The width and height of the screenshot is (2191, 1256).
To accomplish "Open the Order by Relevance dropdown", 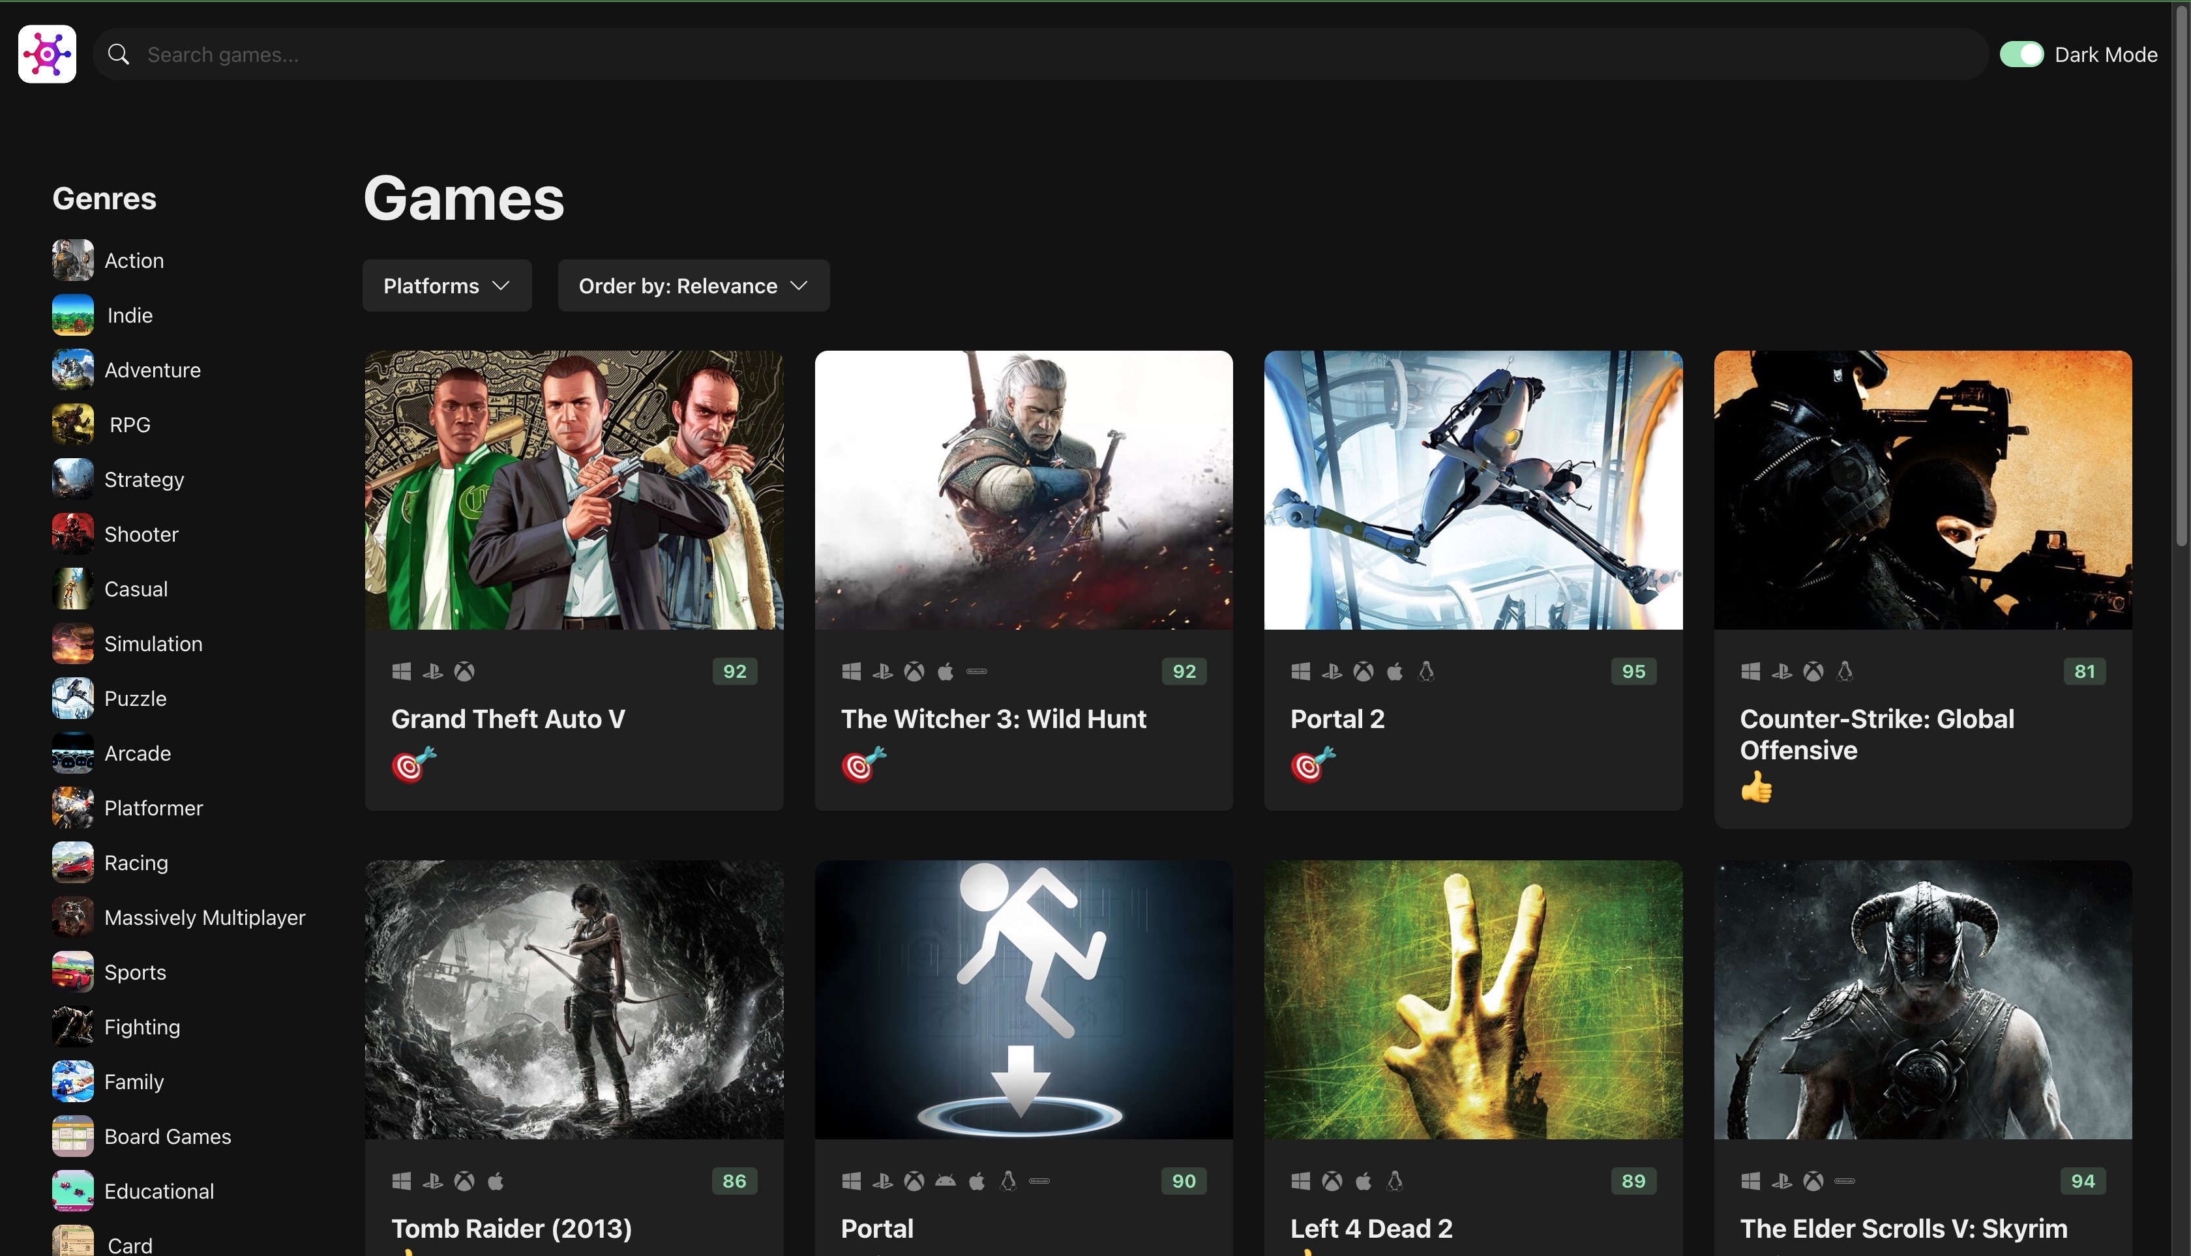I will pyautogui.click(x=693, y=285).
